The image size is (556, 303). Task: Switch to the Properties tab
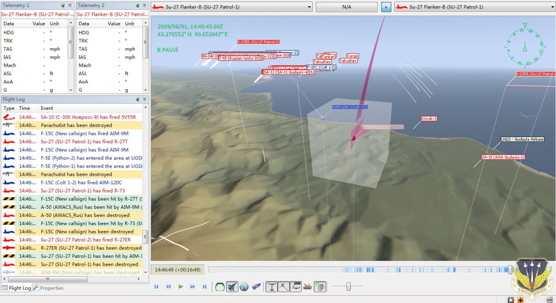pos(48,288)
